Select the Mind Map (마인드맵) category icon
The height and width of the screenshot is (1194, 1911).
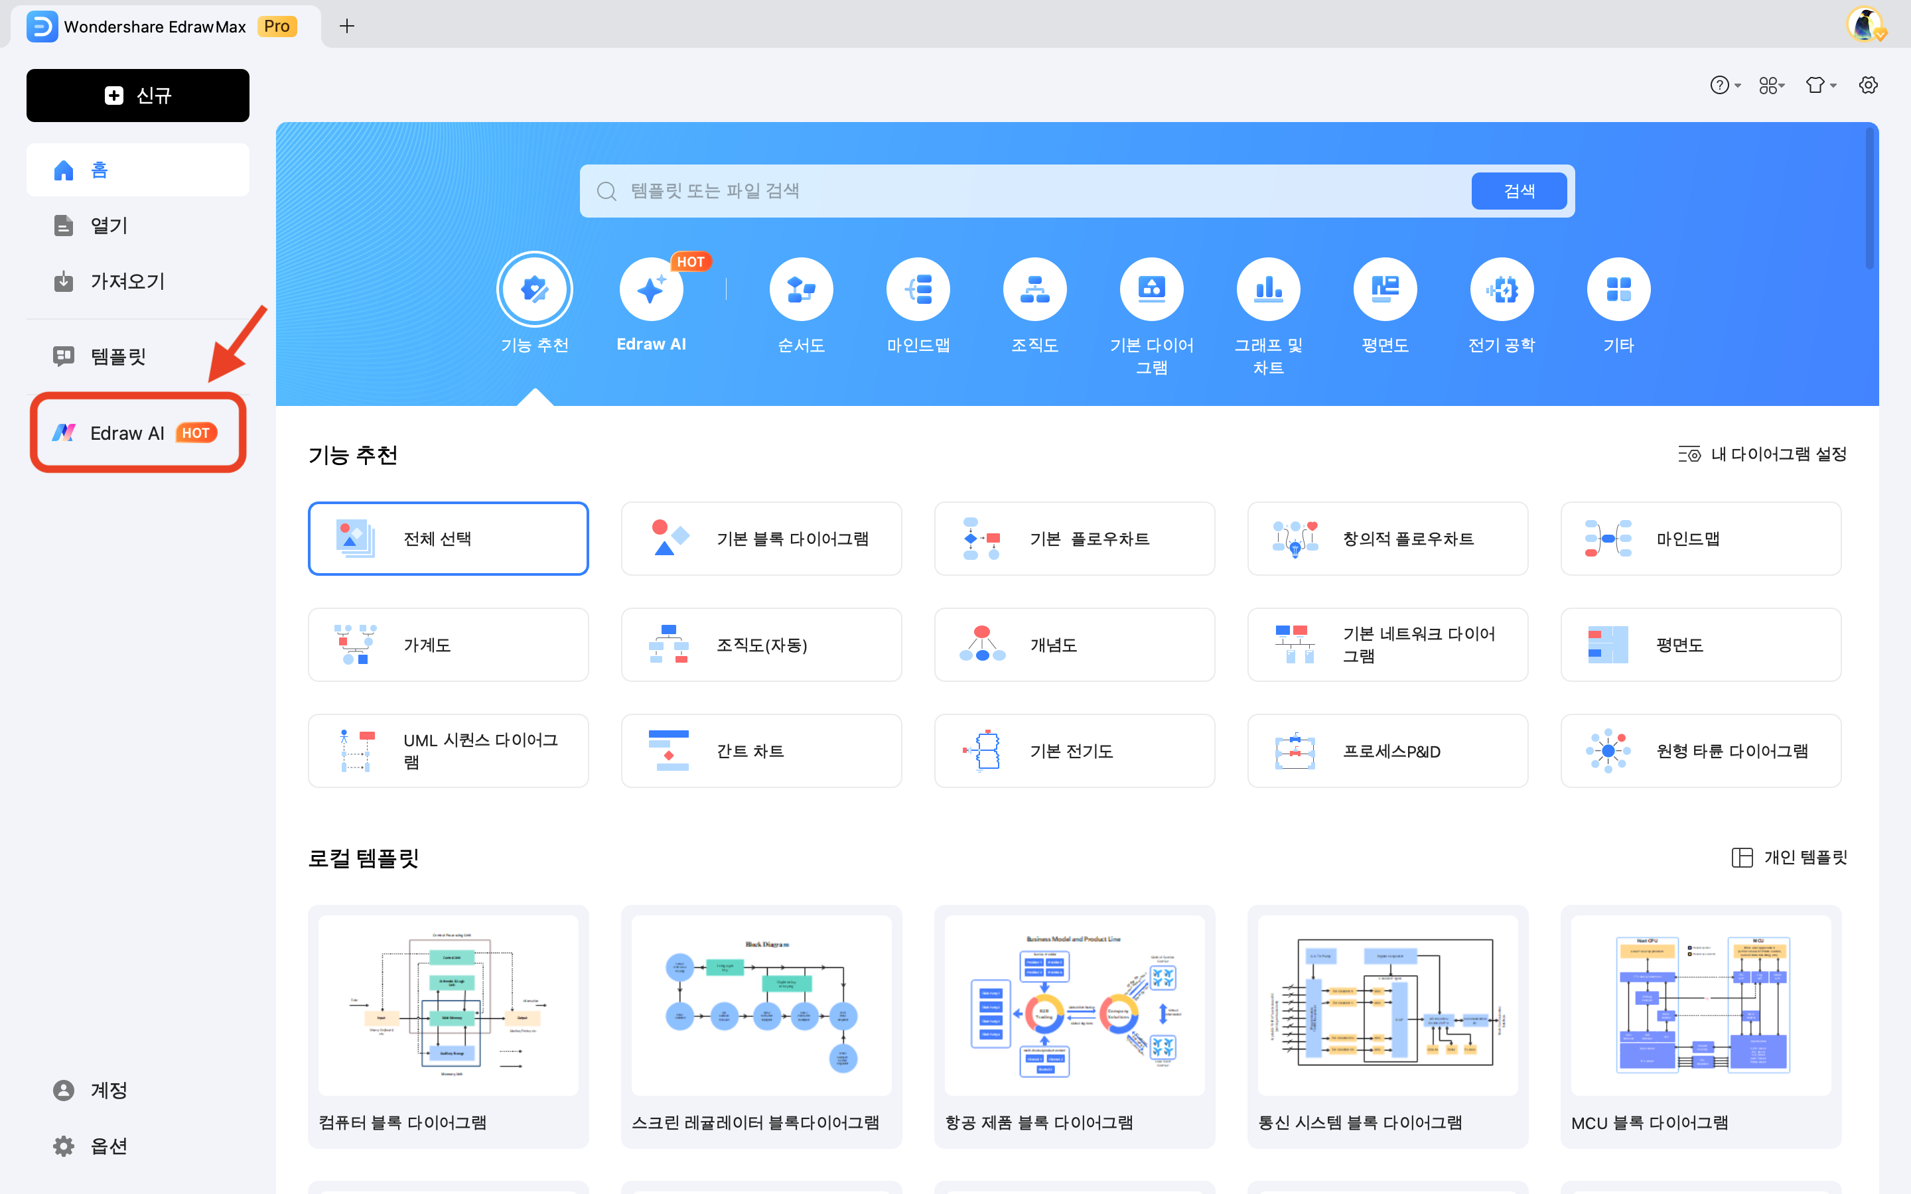[918, 290]
